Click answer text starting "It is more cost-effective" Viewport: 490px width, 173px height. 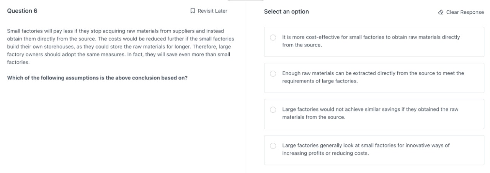coord(371,37)
